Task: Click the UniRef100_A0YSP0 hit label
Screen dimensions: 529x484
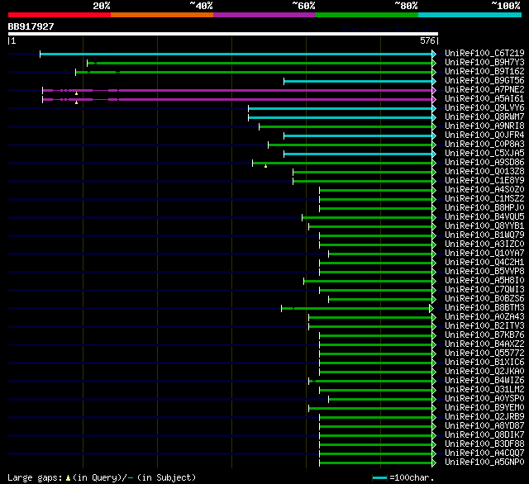Action: 484,399
